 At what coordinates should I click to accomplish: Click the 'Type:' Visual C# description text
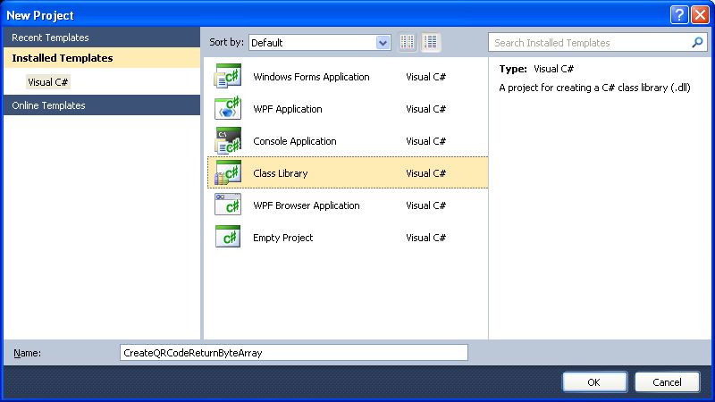pyautogui.click(x=536, y=69)
